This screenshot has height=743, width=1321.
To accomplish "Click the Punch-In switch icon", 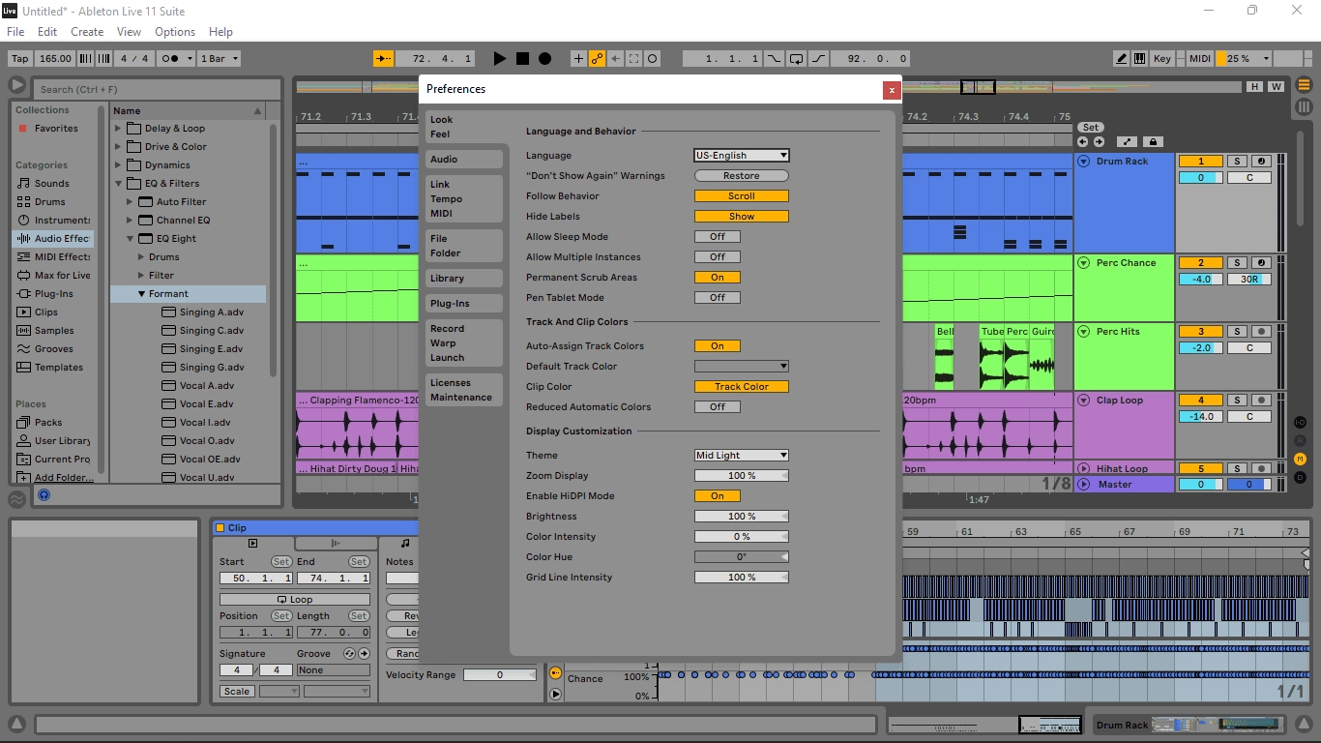I will tap(774, 59).
